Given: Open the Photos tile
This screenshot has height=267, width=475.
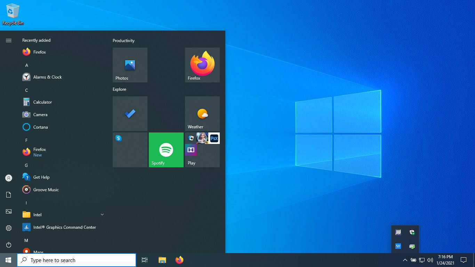Looking at the screenshot, I should coord(130,65).
